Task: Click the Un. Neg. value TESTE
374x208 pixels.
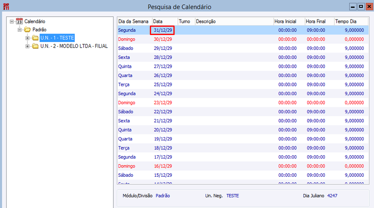Action: tap(232, 195)
